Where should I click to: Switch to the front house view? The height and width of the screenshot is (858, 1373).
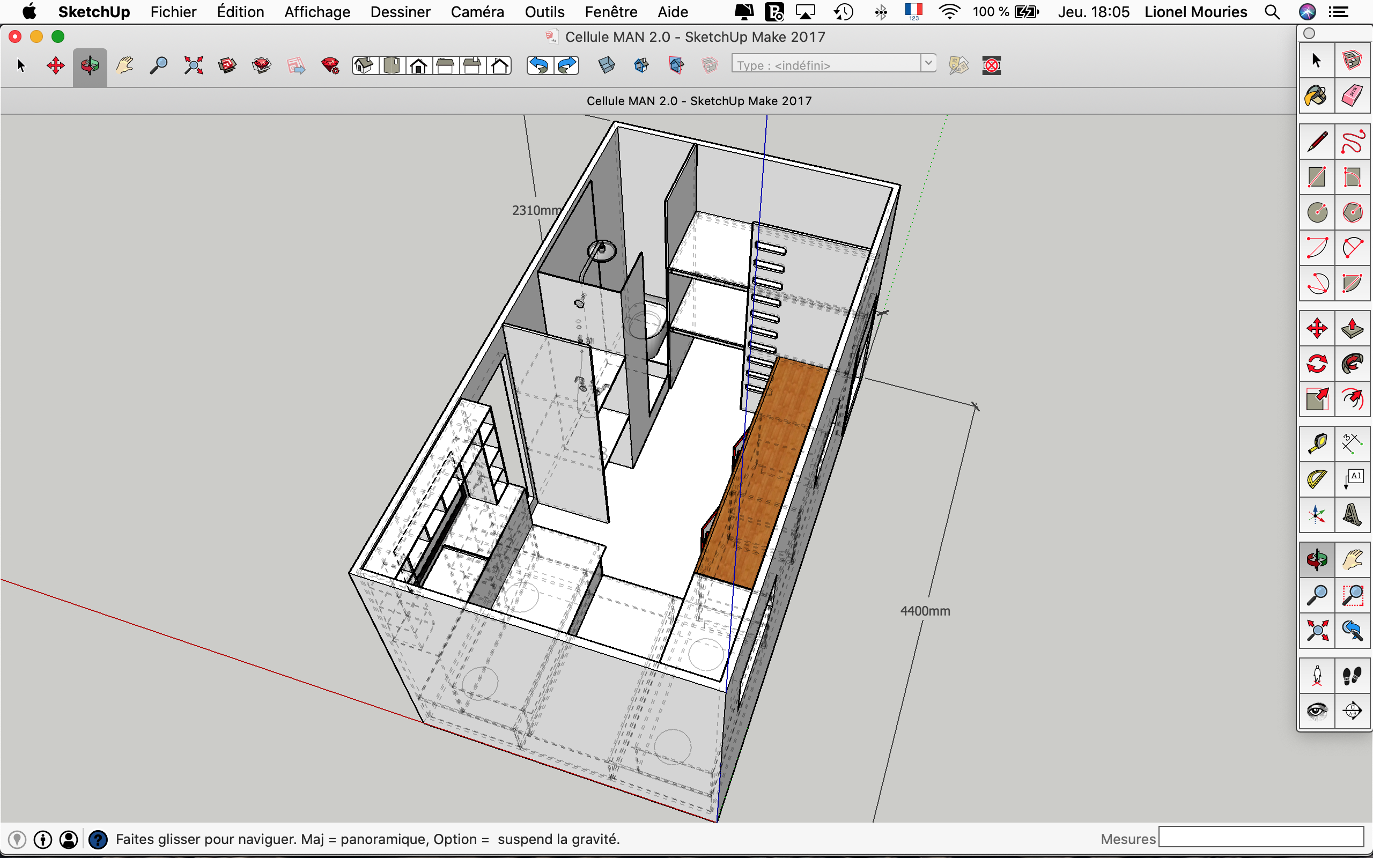[419, 66]
